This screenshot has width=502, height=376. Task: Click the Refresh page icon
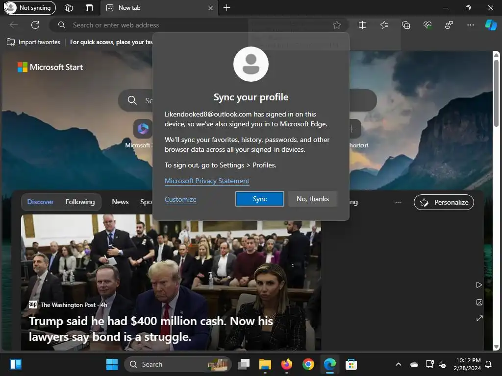point(35,25)
